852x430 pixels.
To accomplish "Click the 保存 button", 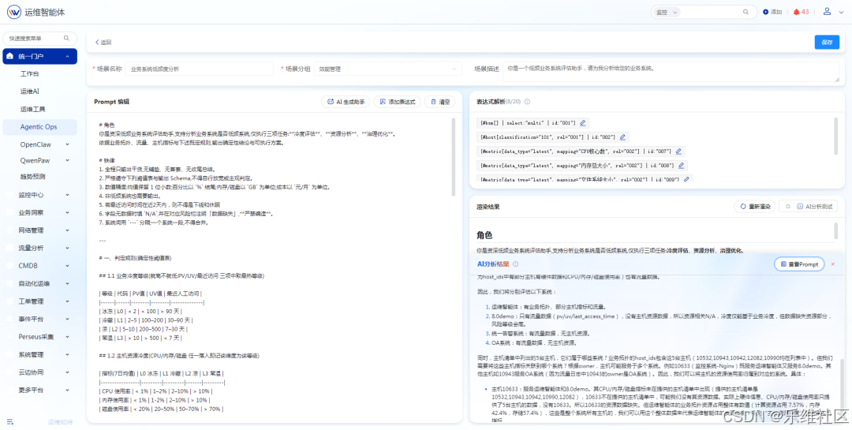I will click(827, 43).
